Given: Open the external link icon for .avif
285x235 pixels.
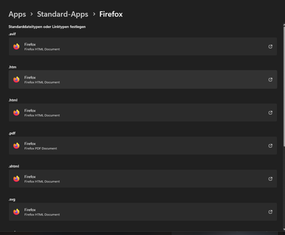Looking at the screenshot, I should (x=270, y=47).
